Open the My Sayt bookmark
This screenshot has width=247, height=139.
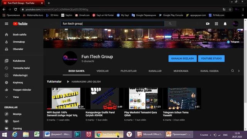tap(123, 15)
